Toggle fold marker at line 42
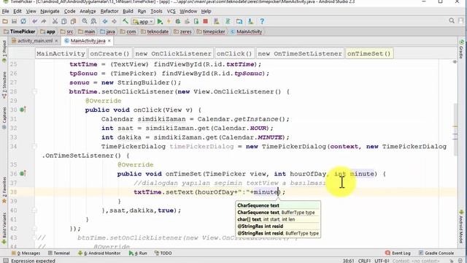Viewport: 467px width, 263px height. coord(34,229)
